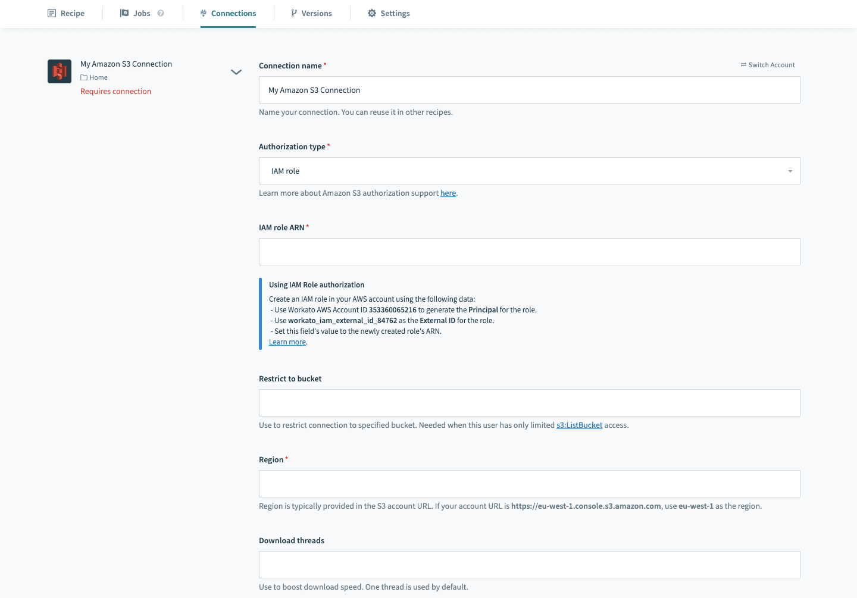Click the Switch Account arrows icon

tap(743, 65)
